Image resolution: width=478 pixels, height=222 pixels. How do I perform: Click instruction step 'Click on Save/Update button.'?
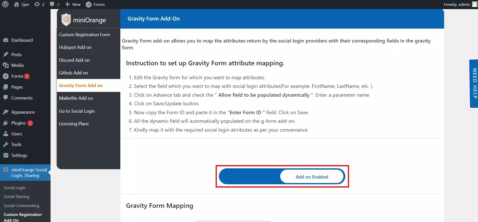[167, 104]
